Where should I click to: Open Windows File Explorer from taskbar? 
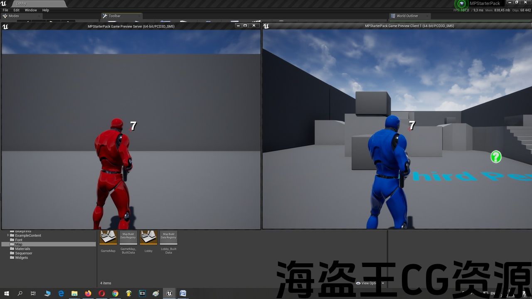click(x=74, y=294)
